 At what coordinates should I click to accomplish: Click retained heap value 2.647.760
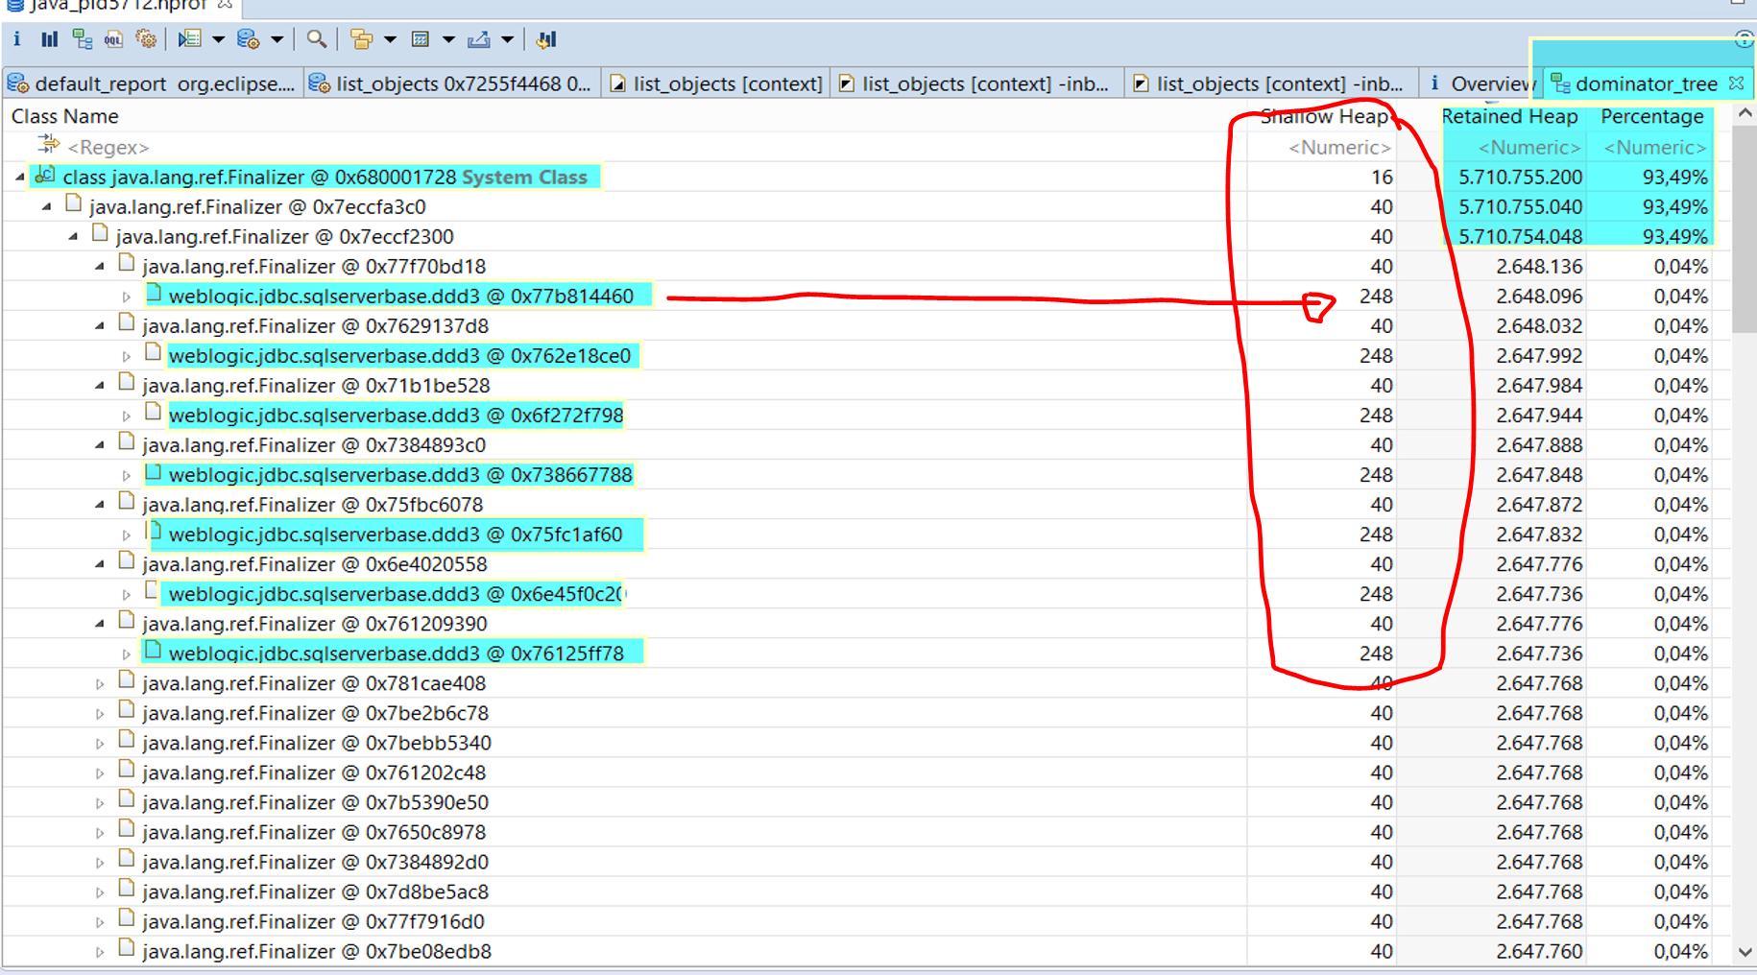point(1539,951)
